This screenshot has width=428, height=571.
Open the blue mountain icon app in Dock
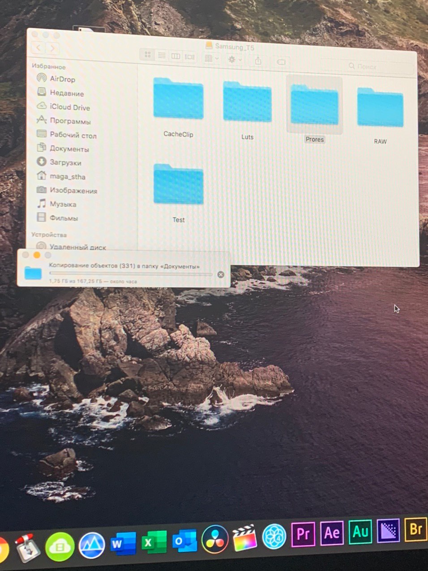(91, 545)
